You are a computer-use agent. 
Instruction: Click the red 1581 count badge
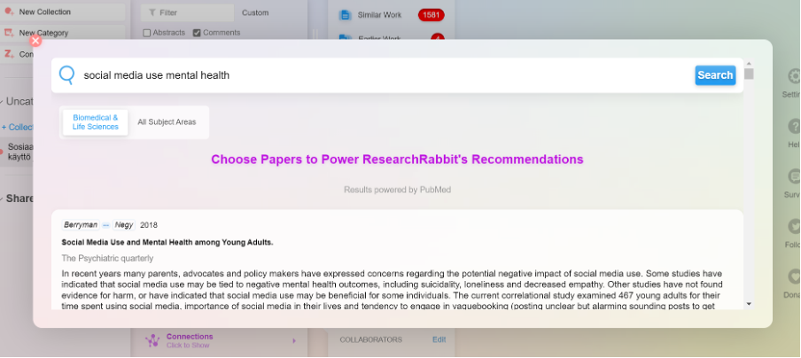click(432, 15)
